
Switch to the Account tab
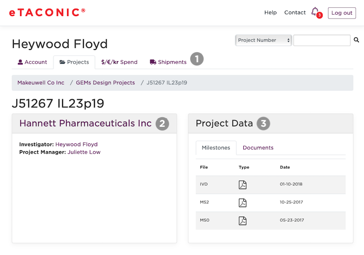tap(32, 62)
